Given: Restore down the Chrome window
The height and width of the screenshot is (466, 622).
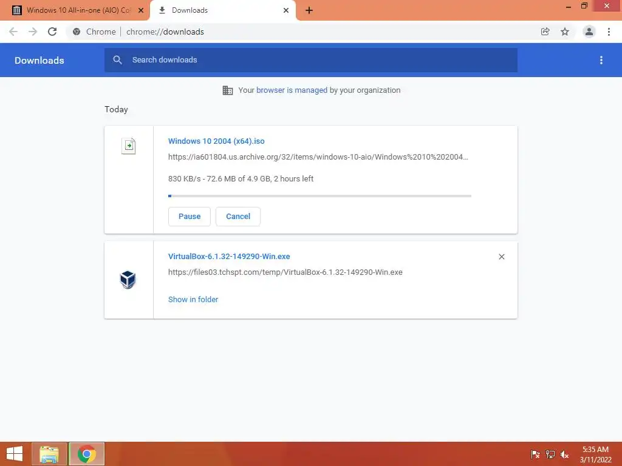Looking at the screenshot, I should (x=584, y=6).
